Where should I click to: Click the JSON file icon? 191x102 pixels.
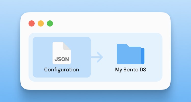pyautogui.click(x=62, y=53)
